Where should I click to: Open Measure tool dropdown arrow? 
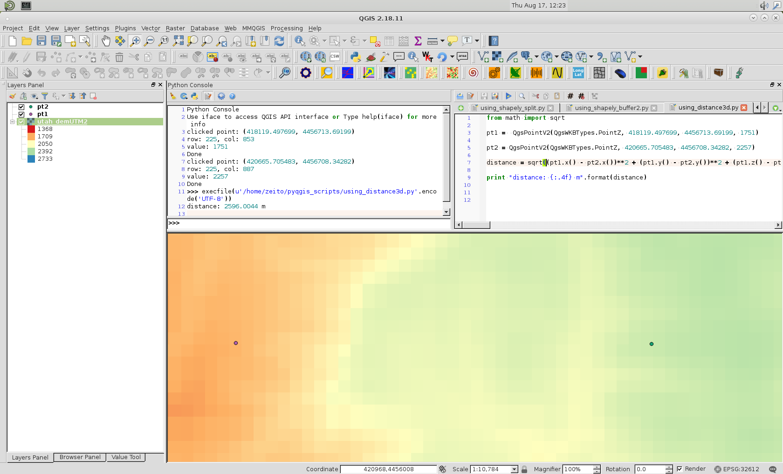click(442, 41)
